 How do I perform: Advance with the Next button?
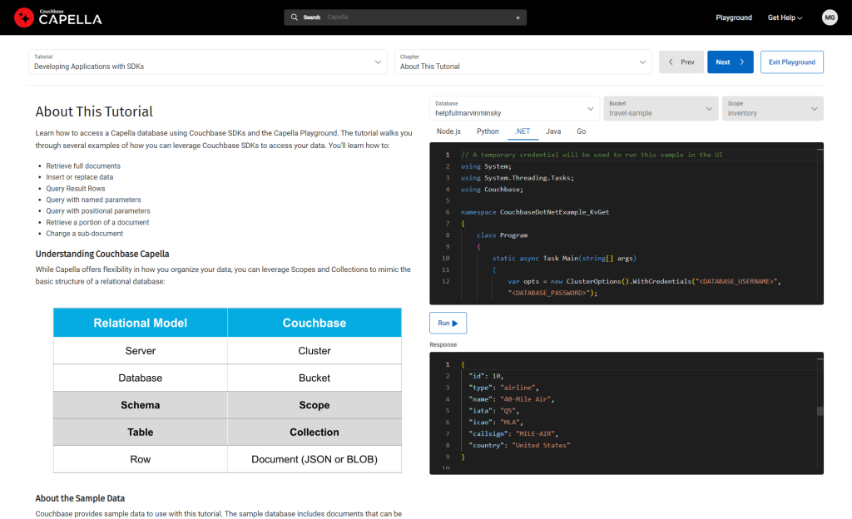(731, 62)
